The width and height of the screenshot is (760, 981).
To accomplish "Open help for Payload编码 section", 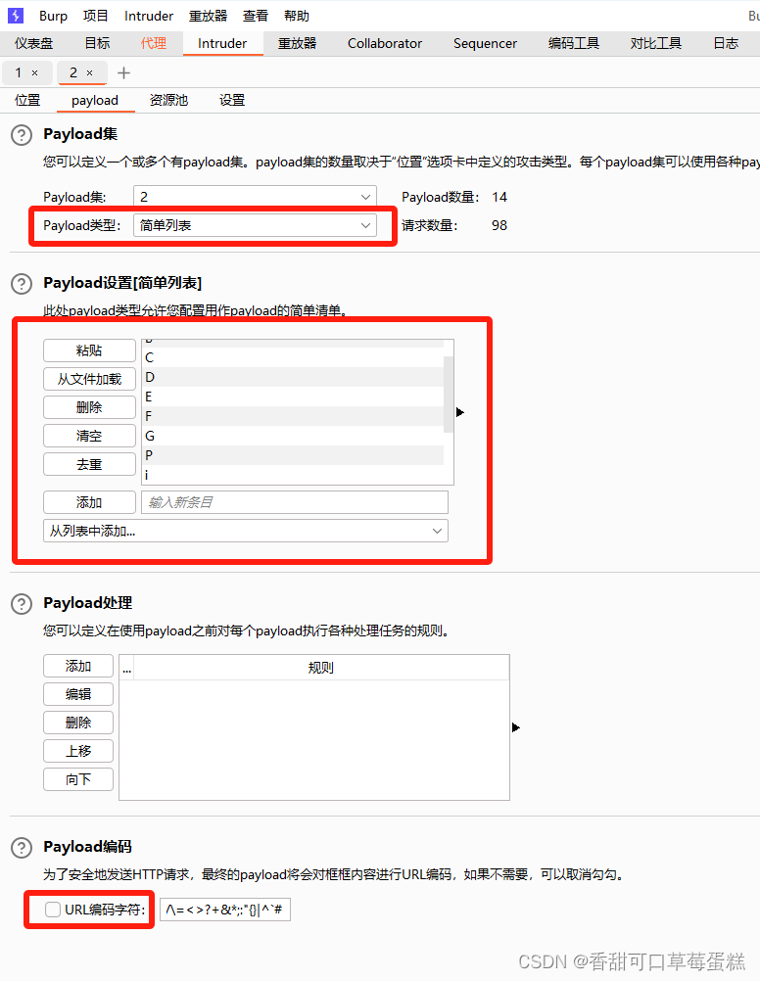I will click(22, 848).
